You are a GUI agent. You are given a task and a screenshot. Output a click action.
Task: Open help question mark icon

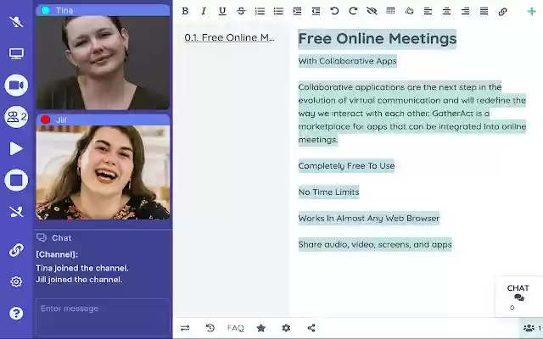click(16, 314)
